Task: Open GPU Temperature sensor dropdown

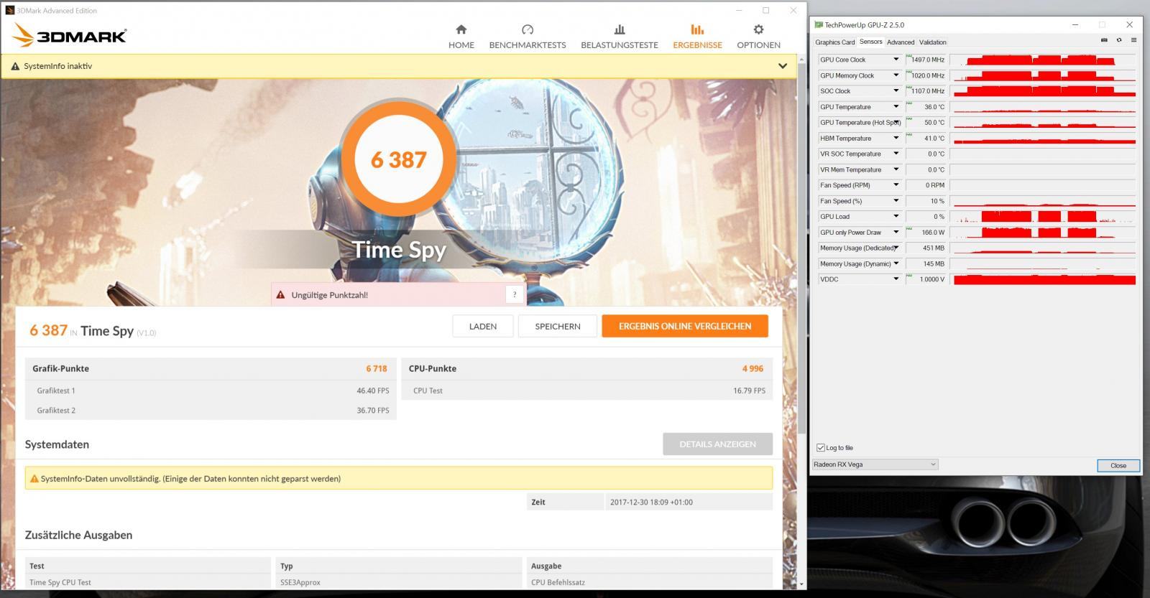Action: click(x=896, y=107)
